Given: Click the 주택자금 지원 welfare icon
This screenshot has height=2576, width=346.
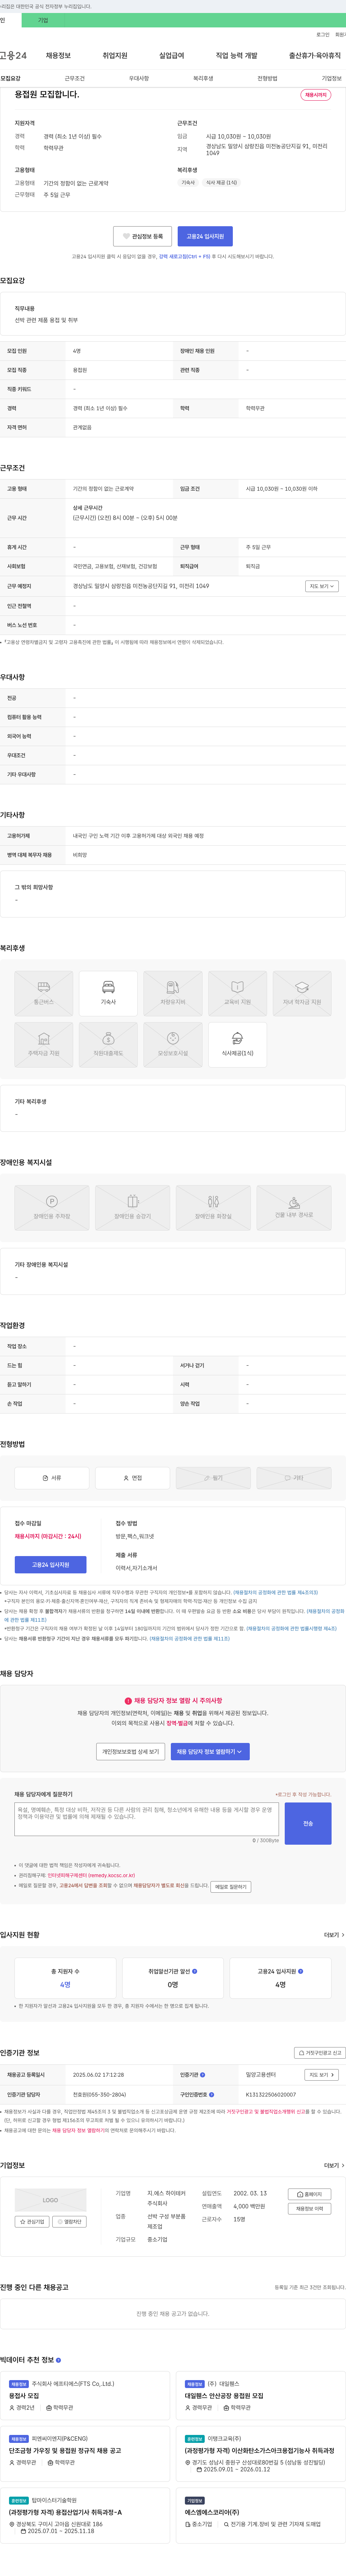Looking at the screenshot, I should 44,1044.
